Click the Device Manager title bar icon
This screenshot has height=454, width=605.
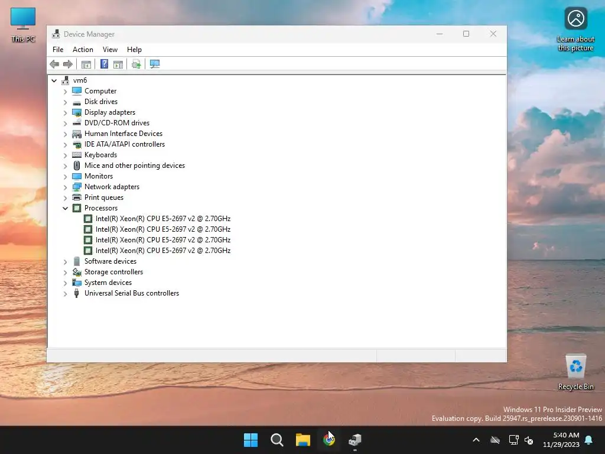pos(56,34)
